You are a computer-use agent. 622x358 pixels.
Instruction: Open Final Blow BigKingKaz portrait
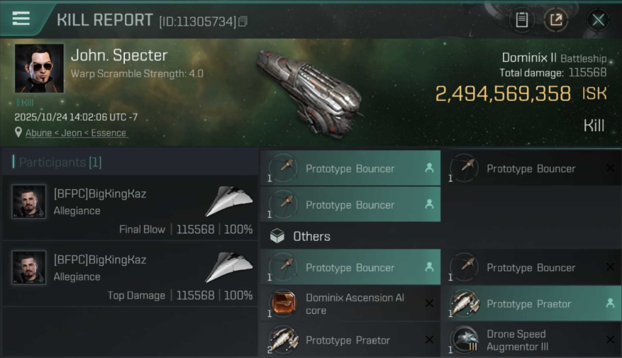(x=29, y=201)
